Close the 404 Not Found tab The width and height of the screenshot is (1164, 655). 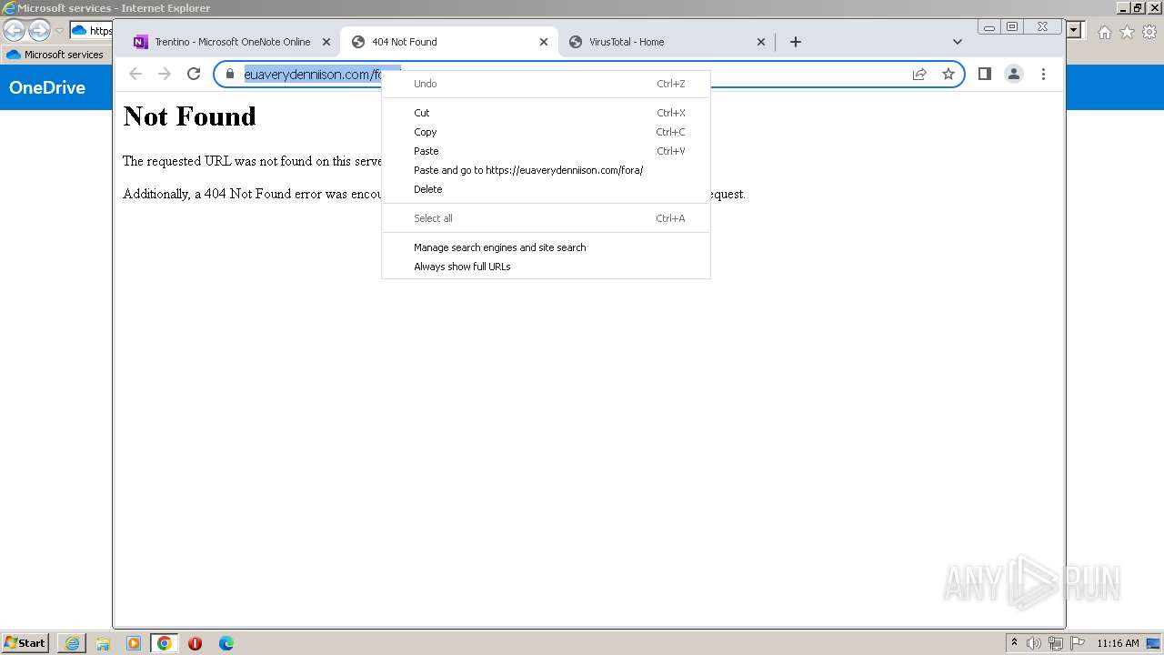click(544, 42)
